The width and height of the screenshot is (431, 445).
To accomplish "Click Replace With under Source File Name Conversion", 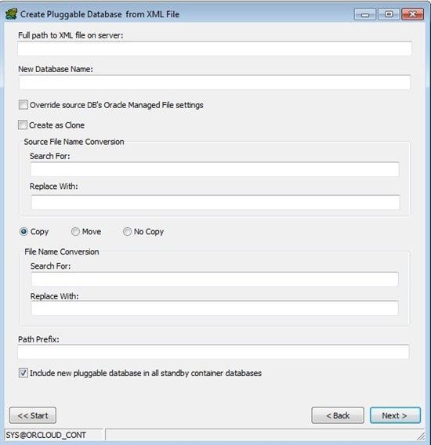I will coord(215,202).
